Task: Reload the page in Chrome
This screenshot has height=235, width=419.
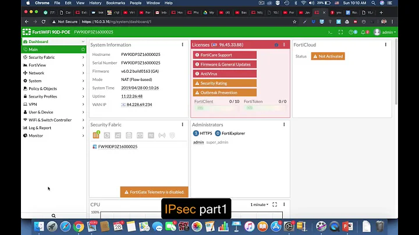Action: (44, 22)
